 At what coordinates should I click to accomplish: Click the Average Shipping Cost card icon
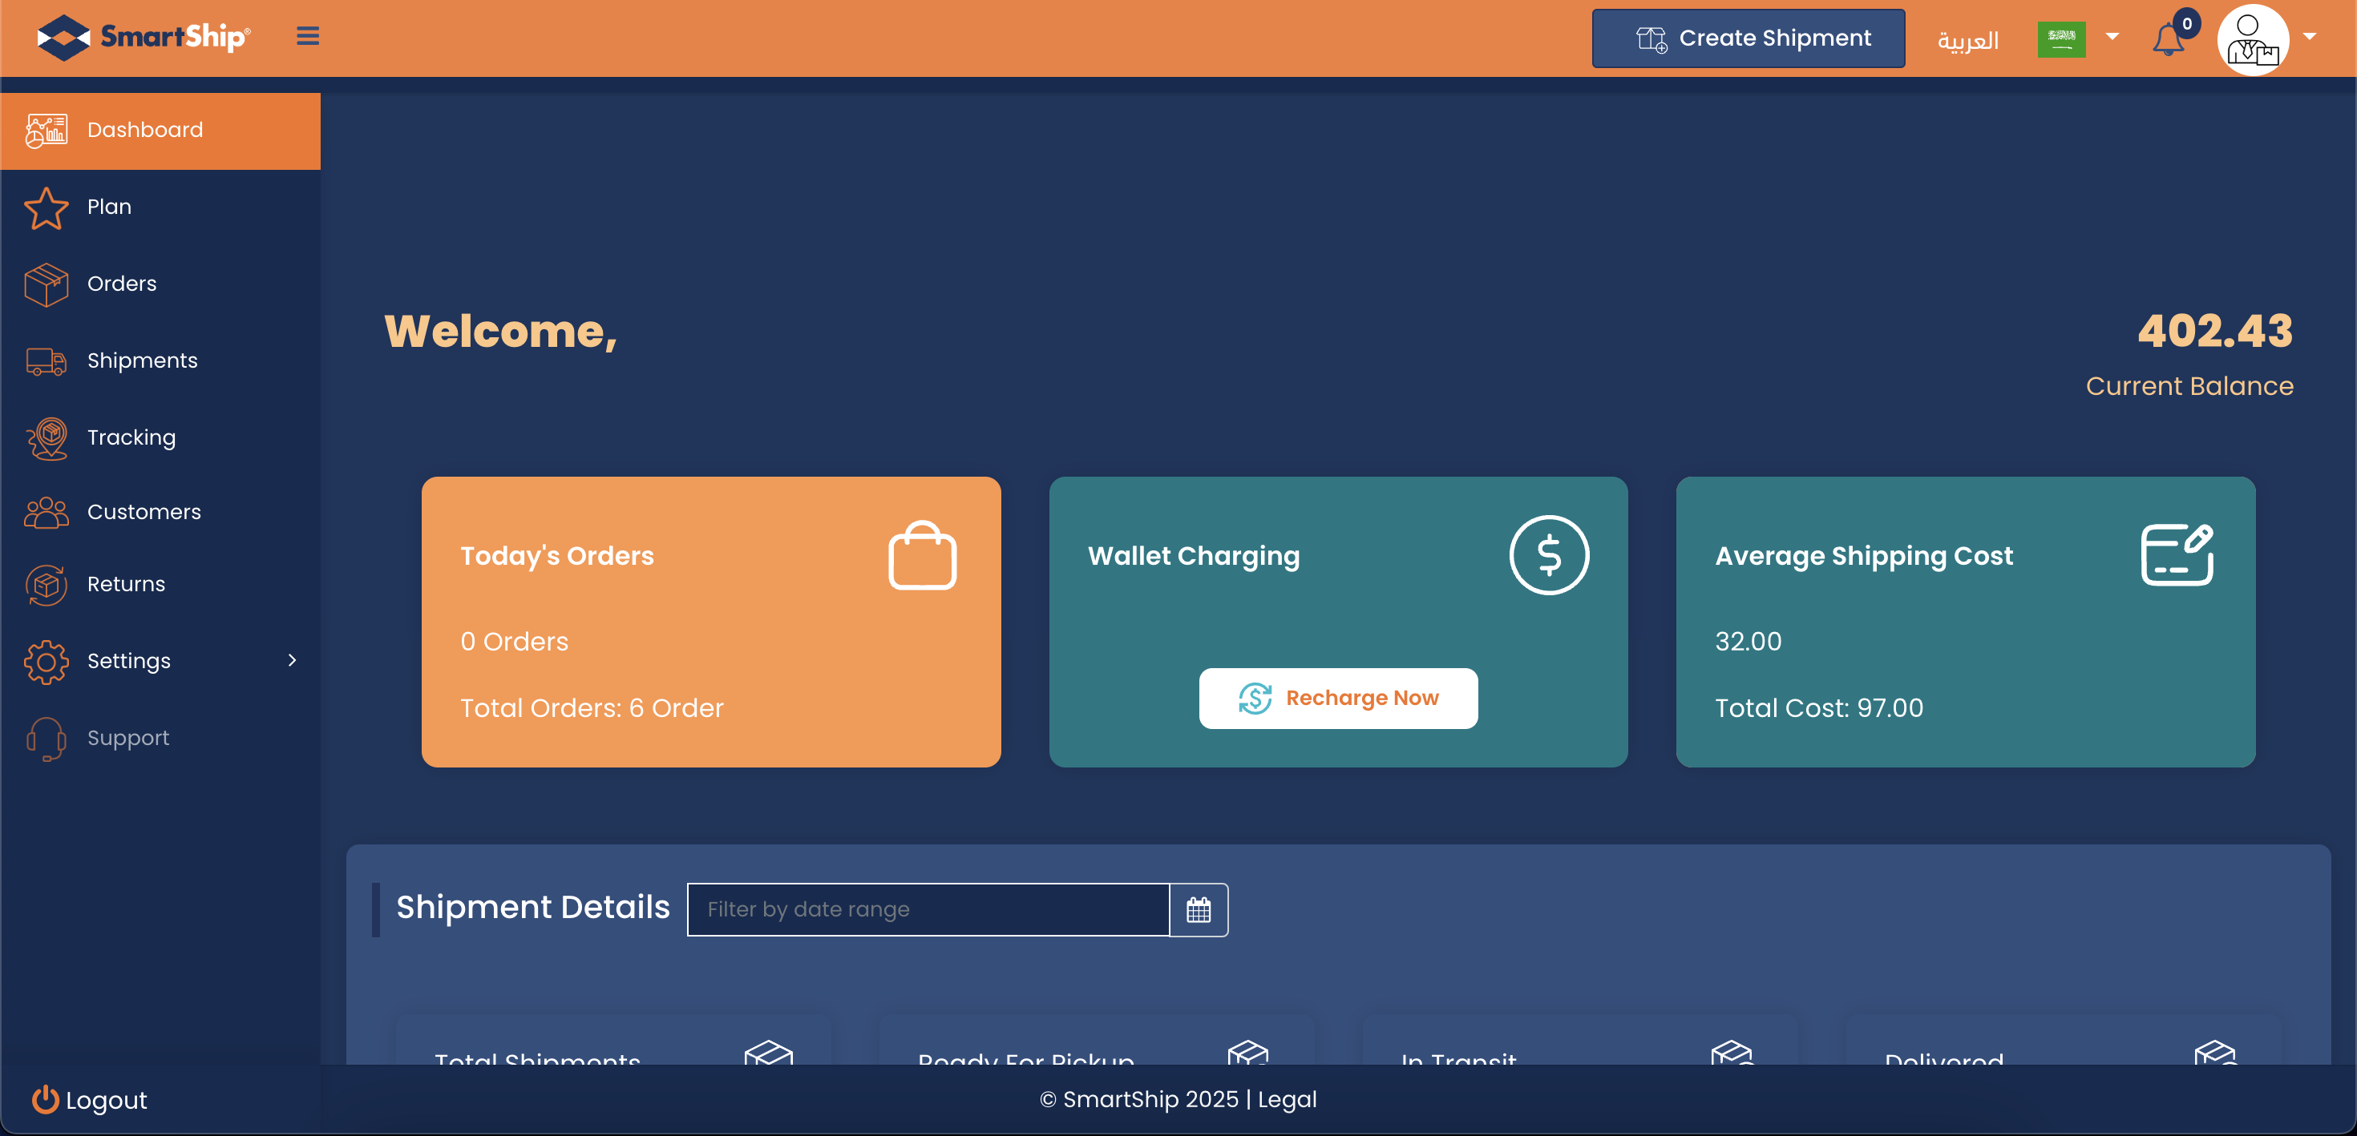click(x=2177, y=555)
